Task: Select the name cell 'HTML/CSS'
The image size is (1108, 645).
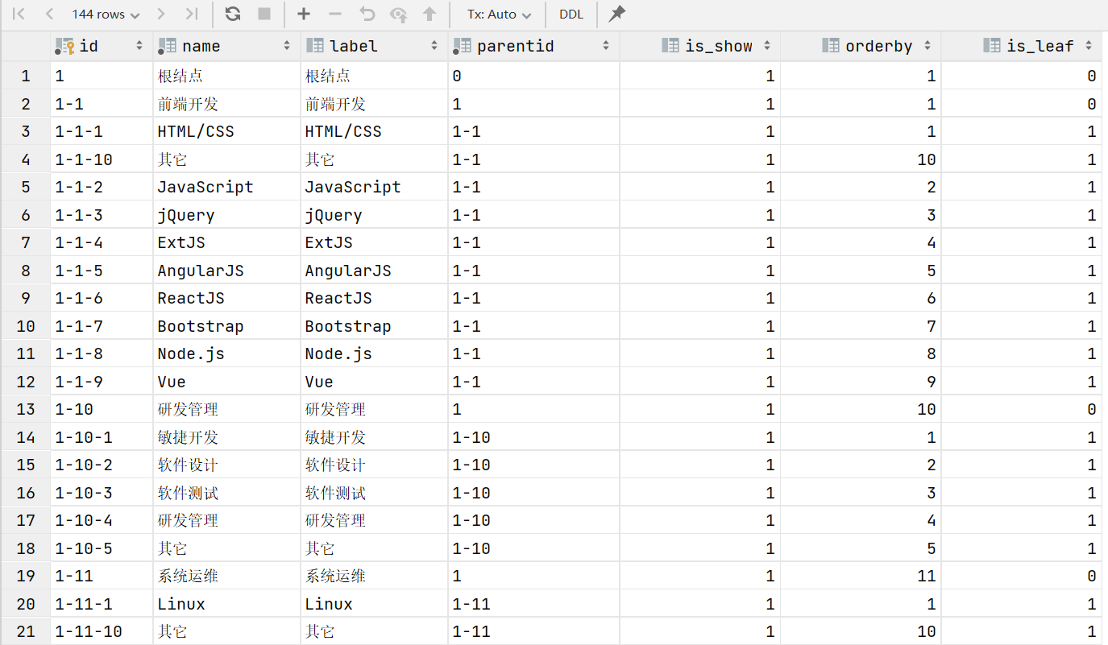Action: [226, 131]
